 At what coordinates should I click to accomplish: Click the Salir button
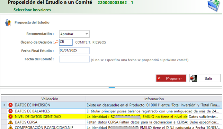(x=205, y=78)
